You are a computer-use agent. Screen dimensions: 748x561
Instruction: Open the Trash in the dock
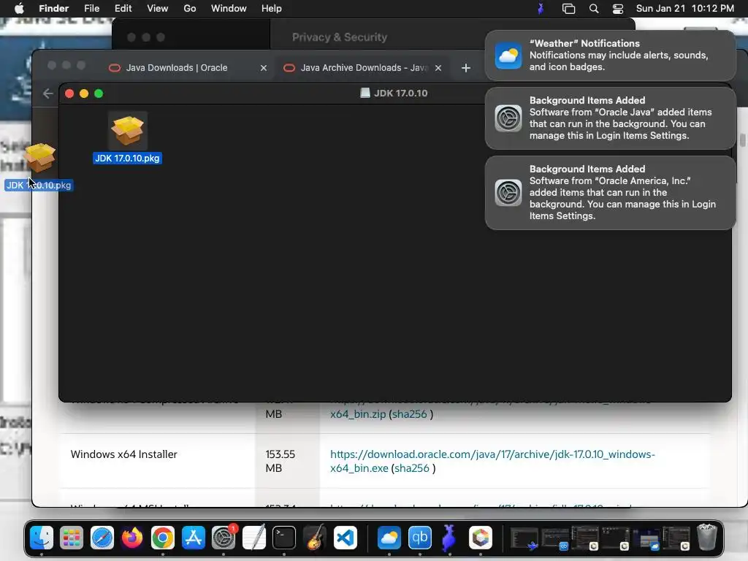pyautogui.click(x=707, y=538)
